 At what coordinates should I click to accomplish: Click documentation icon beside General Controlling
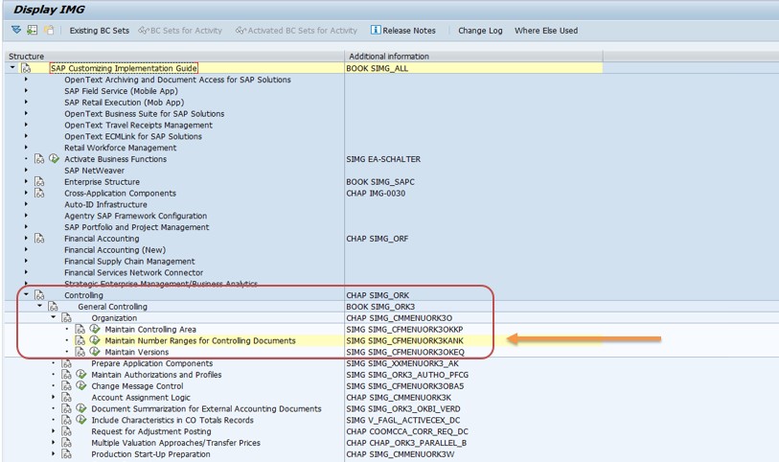(x=53, y=307)
